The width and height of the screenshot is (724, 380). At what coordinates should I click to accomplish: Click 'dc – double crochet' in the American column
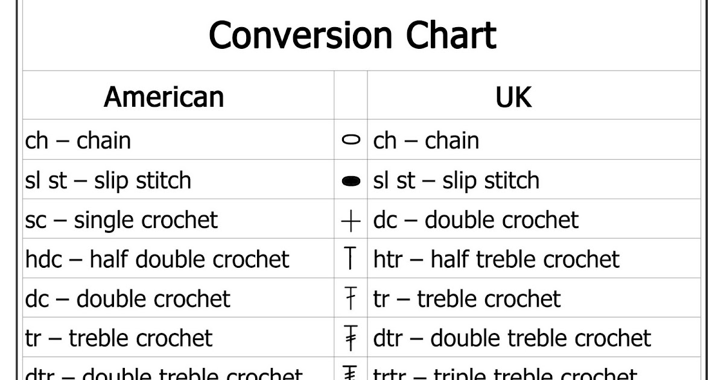[128, 299]
